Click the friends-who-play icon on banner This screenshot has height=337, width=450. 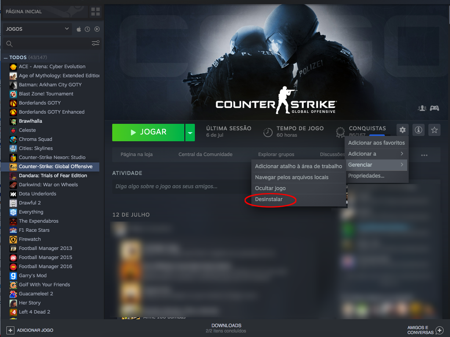(422, 108)
